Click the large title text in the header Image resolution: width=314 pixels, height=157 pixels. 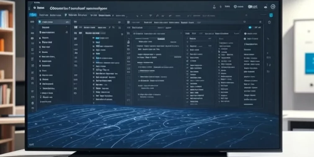(x=78, y=8)
